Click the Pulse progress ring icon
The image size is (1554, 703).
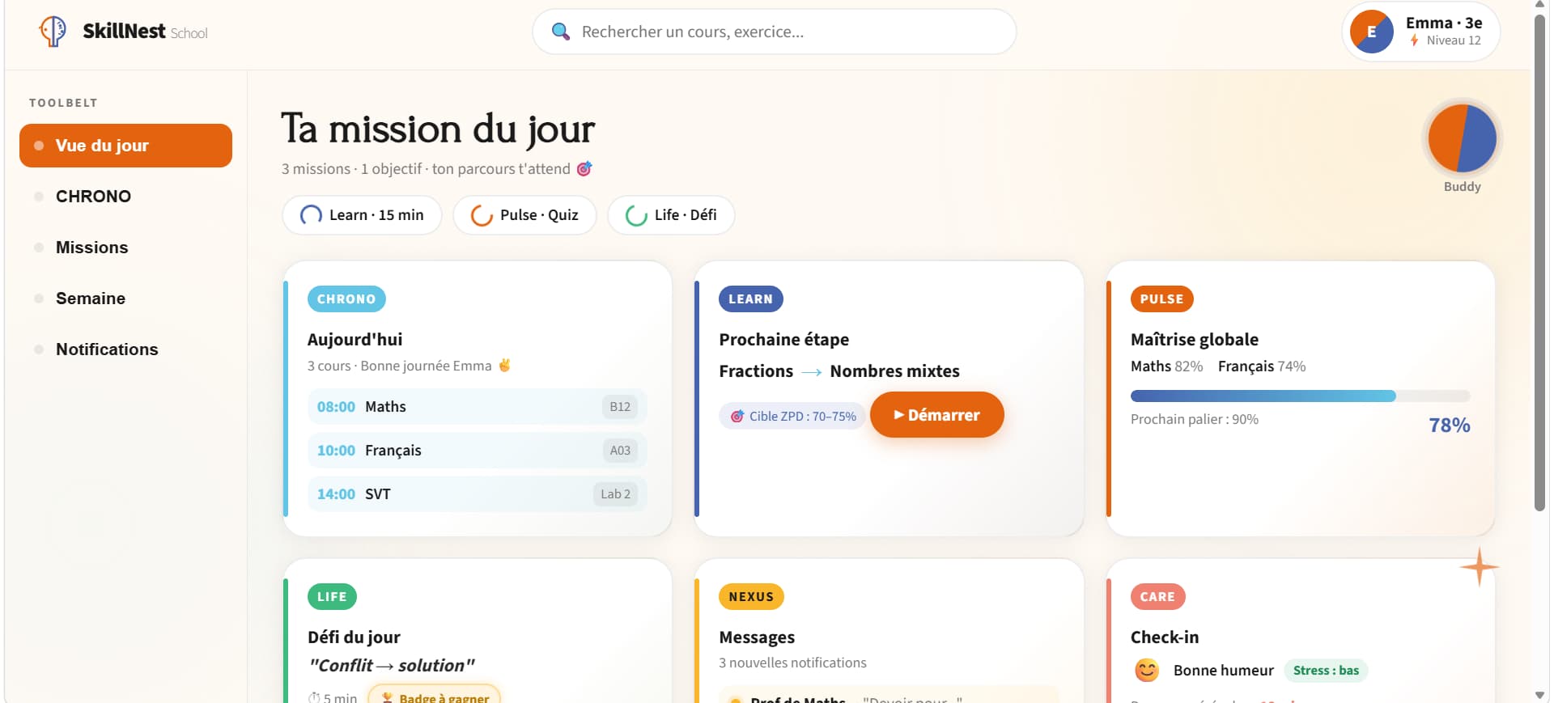click(482, 215)
